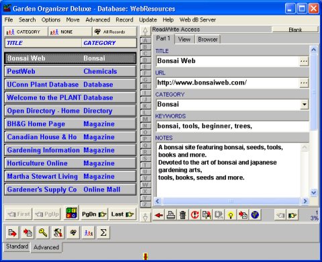Select the Advanced toolbar tab

click(46, 247)
